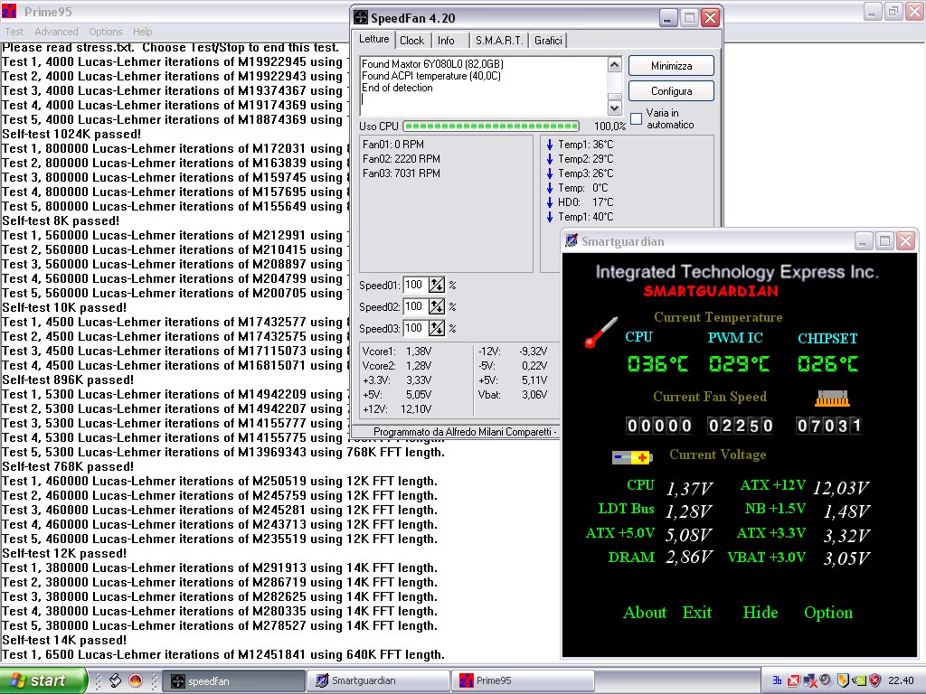Switch to the Clock tab in SpeedFan
Viewport: 926px width, 694px height.
(x=411, y=41)
